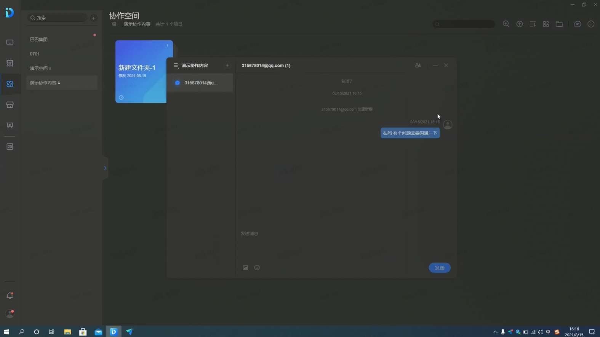Open Mail app from taskbar

coord(98,332)
